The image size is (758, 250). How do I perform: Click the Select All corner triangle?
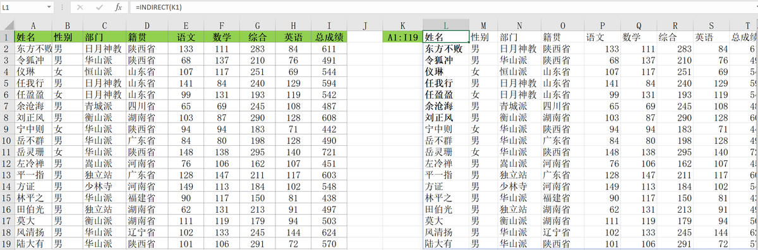[7, 25]
